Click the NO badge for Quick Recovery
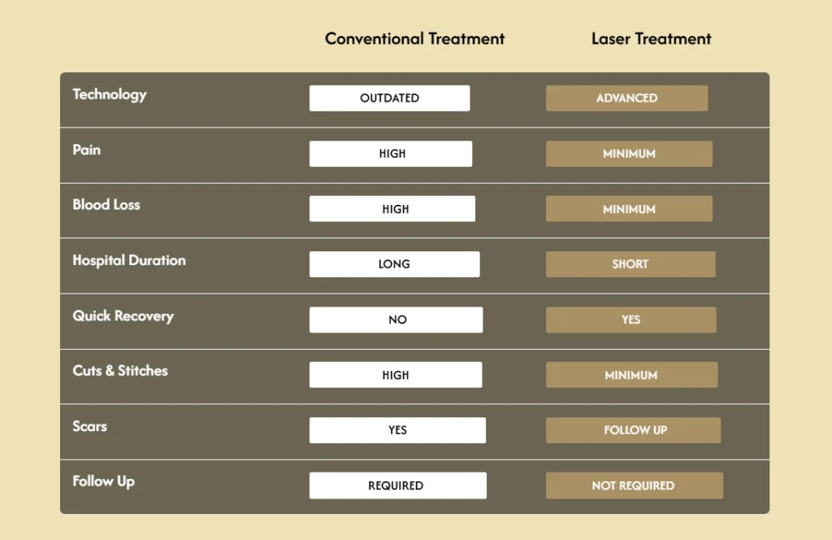The image size is (832, 540). [396, 320]
